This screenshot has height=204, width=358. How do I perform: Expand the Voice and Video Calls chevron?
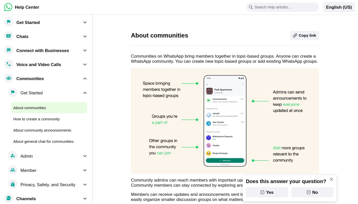coord(85,65)
